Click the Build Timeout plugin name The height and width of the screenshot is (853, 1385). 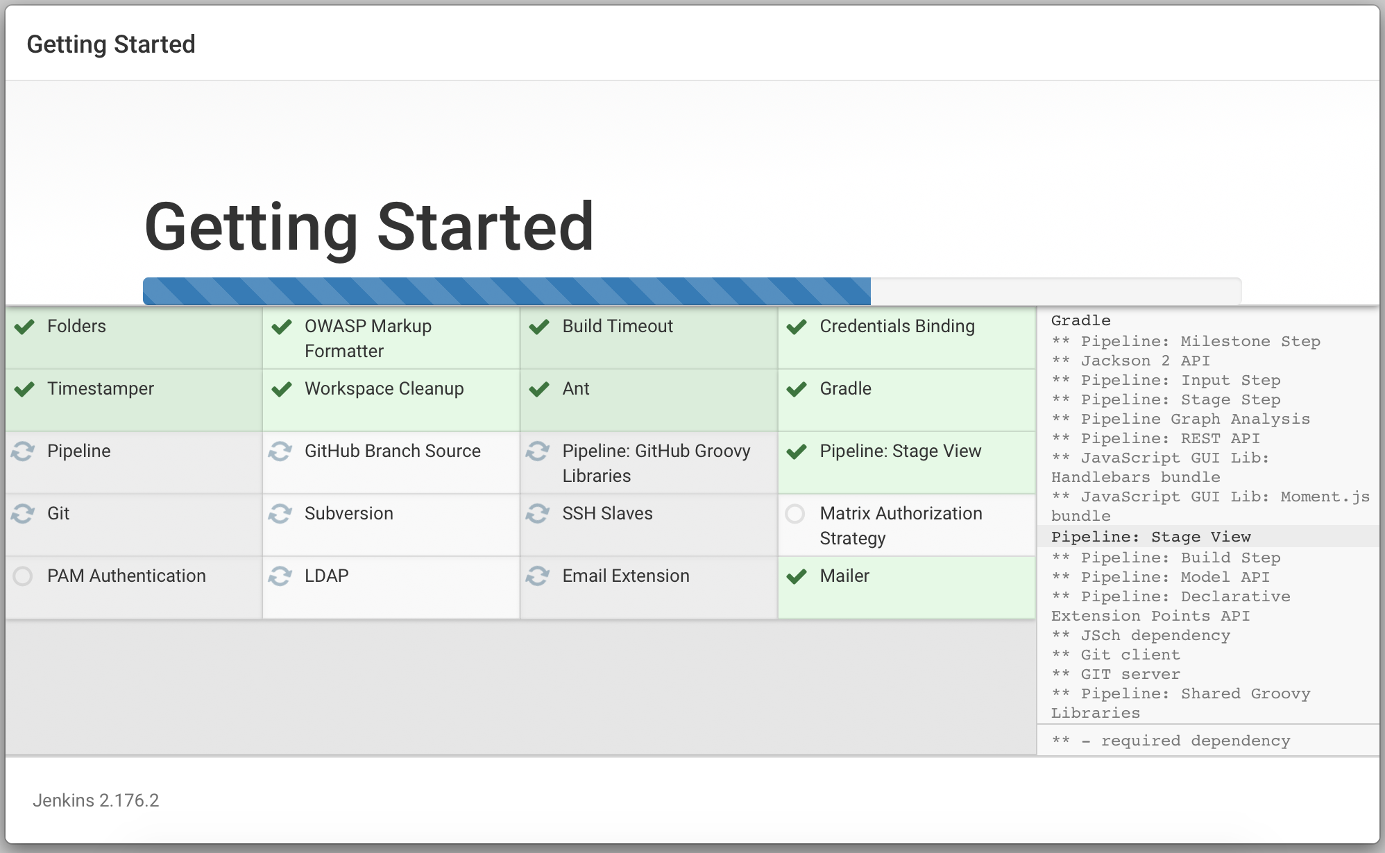tap(618, 326)
